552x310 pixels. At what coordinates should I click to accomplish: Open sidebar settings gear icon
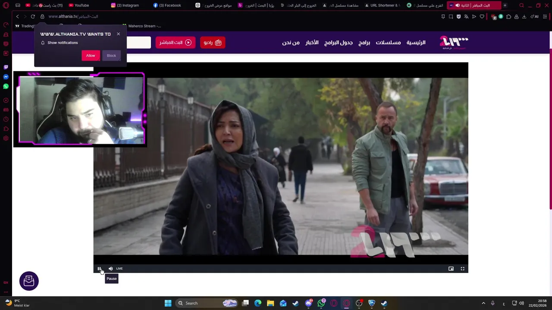click(x=6, y=138)
